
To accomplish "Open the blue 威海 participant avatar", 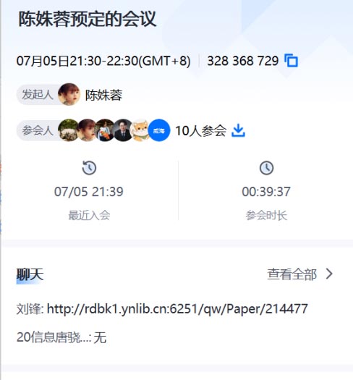I will 159,130.
